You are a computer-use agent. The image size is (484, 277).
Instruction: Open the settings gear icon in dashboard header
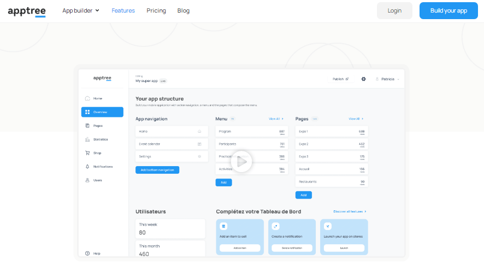(x=364, y=79)
